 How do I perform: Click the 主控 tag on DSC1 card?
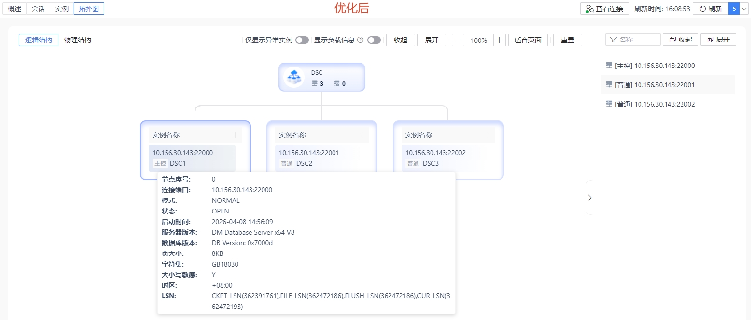tap(160, 164)
